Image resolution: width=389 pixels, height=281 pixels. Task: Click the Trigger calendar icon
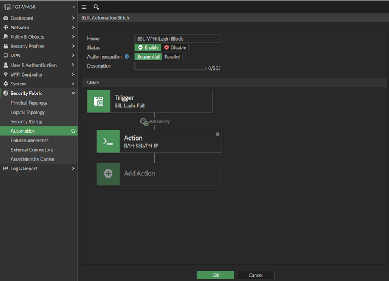point(99,101)
